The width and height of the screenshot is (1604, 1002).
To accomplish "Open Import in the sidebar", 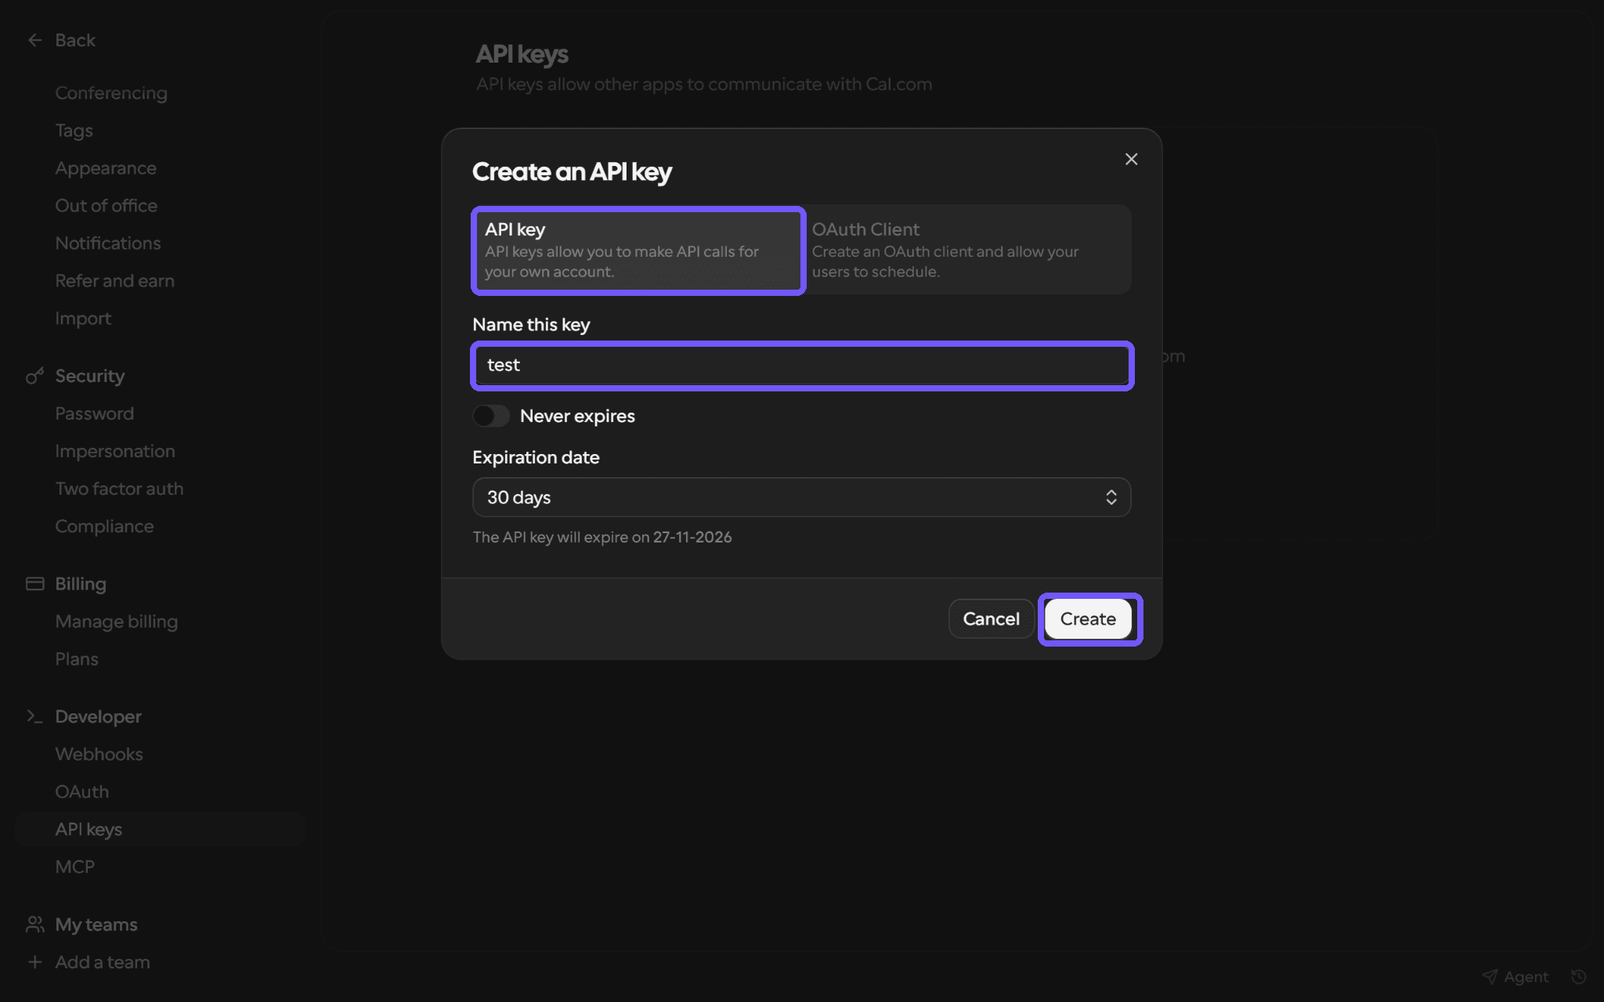I will [x=83, y=319].
